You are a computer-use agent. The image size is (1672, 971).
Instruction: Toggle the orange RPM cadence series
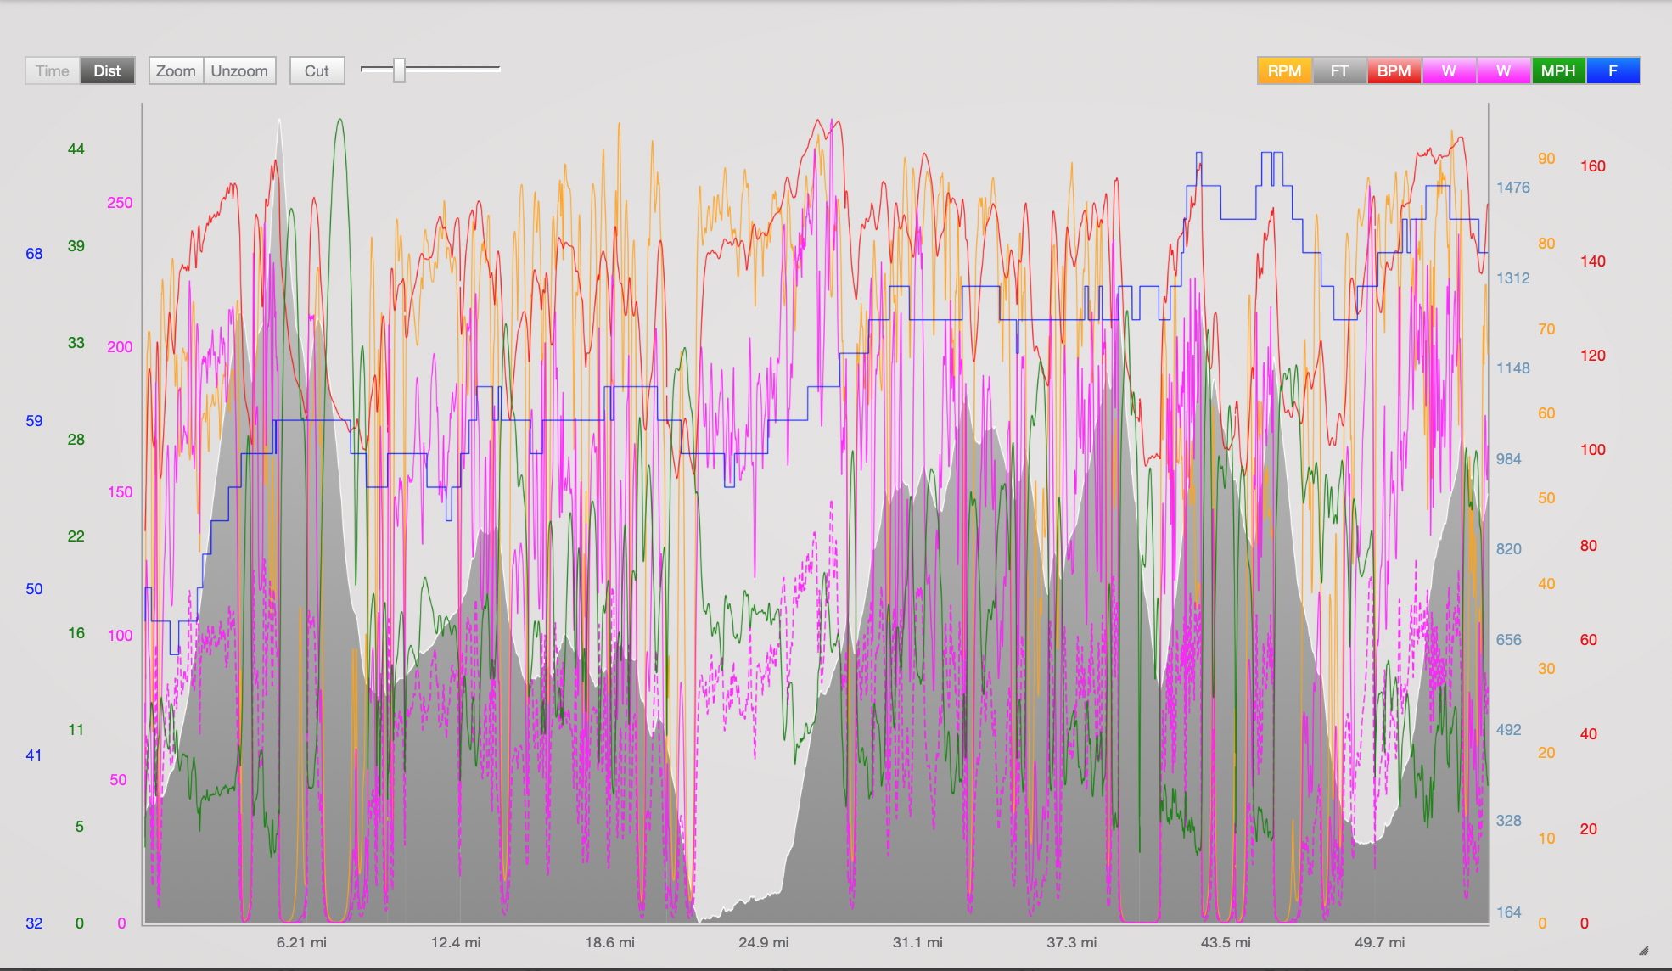point(1284,70)
